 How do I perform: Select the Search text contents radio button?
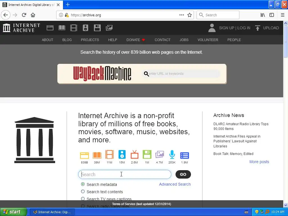[x=83, y=192]
